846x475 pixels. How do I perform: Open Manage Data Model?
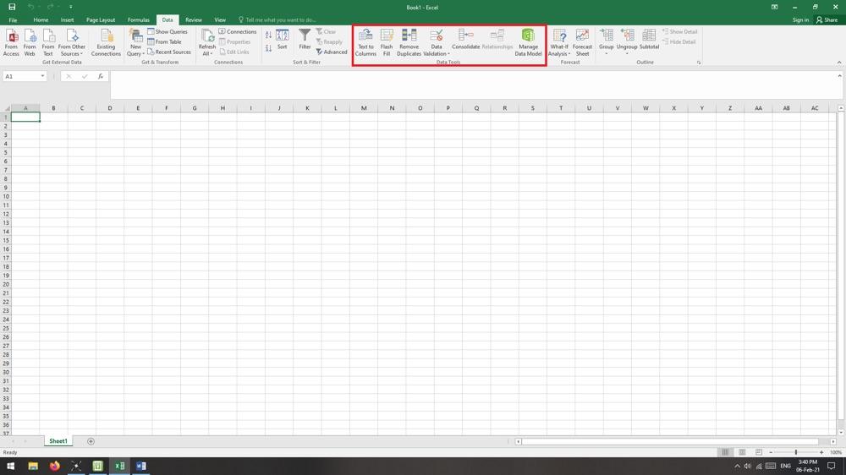(528, 43)
